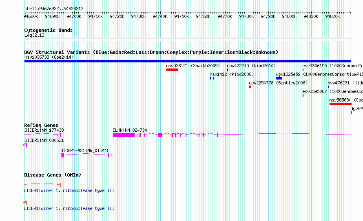Click the long orange DICER1 OMIM glyph
Image resolution: width=363 pixels, height=221 pixels.
[42, 184]
